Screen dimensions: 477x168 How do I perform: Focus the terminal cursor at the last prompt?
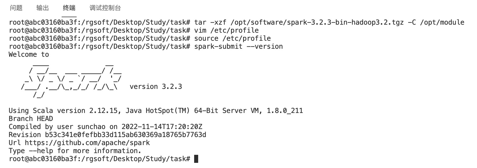tap(196, 159)
